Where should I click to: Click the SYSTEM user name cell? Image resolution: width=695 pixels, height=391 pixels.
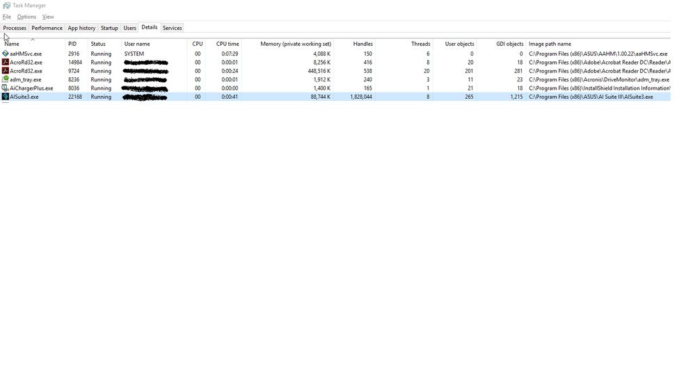(x=134, y=54)
